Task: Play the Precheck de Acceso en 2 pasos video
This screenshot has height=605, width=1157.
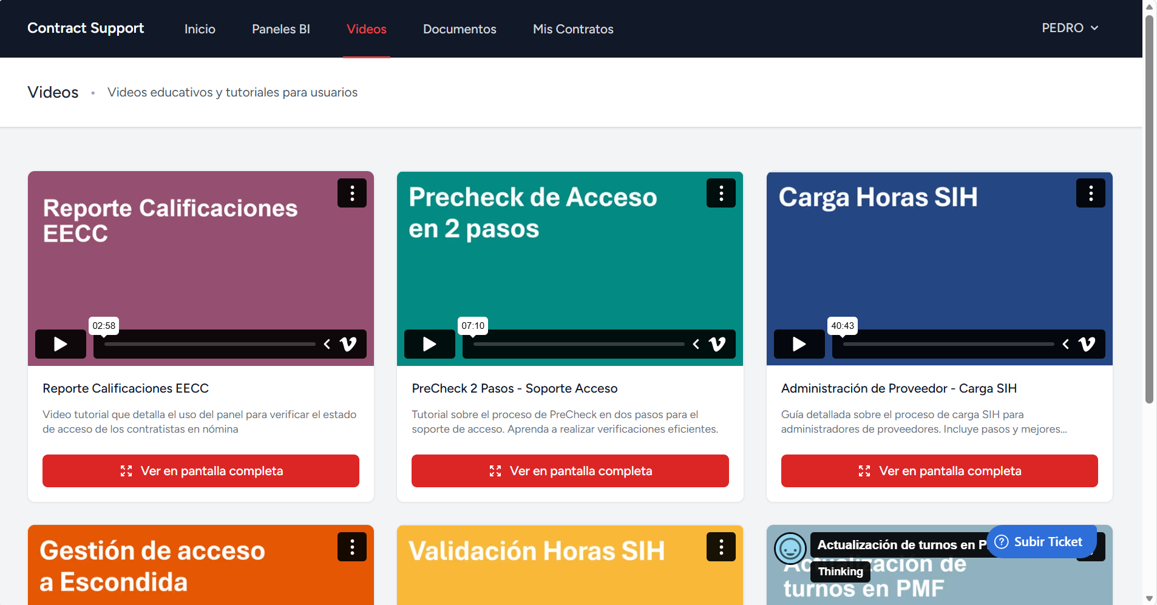Action: pyautogui.click(x=430, y=344)
